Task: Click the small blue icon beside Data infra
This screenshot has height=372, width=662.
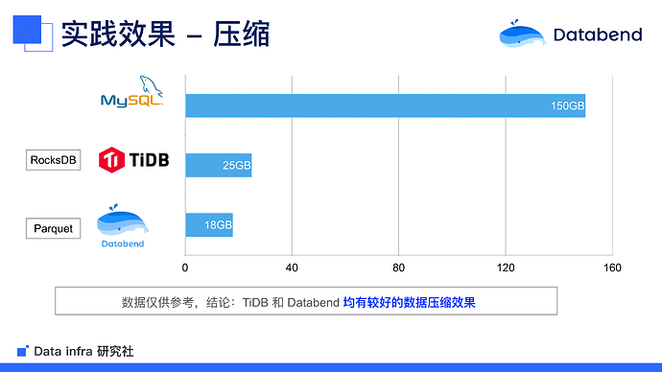Action: click(x=23, y=351)
